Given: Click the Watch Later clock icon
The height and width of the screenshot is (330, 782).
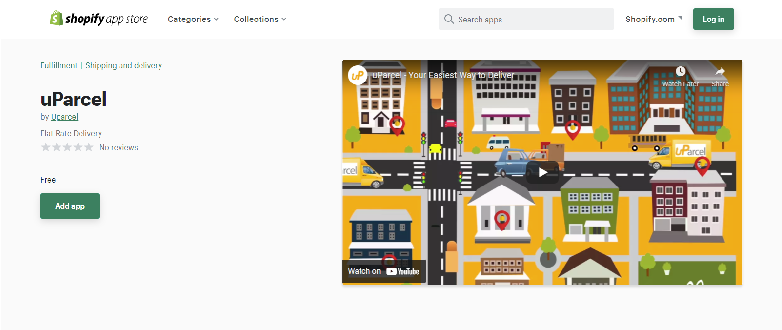Looking at the screenshot, I should pyautogui.click(x=680, y=72).
